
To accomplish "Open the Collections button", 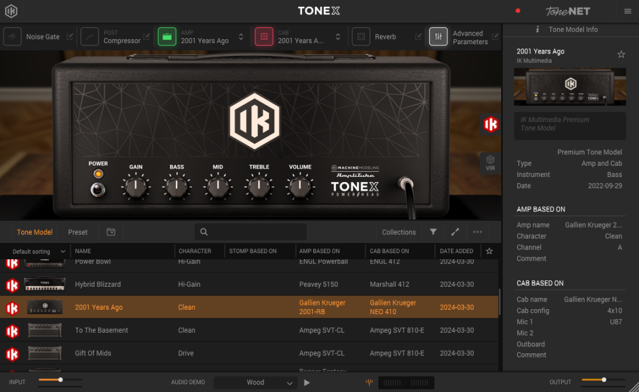I will pos(399,232).
